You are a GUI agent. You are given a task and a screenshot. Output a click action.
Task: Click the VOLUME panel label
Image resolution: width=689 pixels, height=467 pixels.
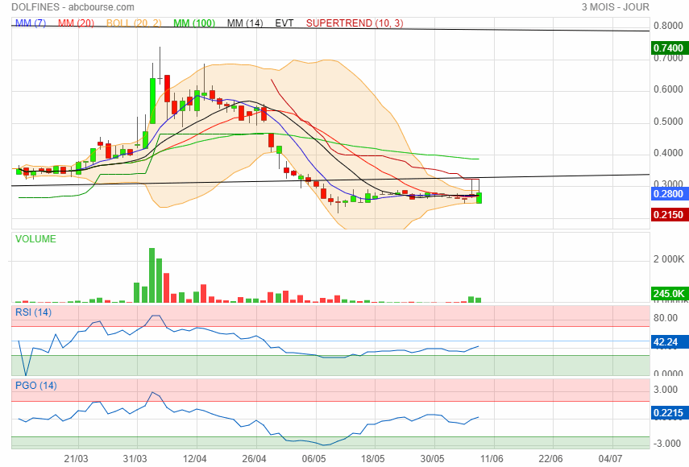click(35, 239)
